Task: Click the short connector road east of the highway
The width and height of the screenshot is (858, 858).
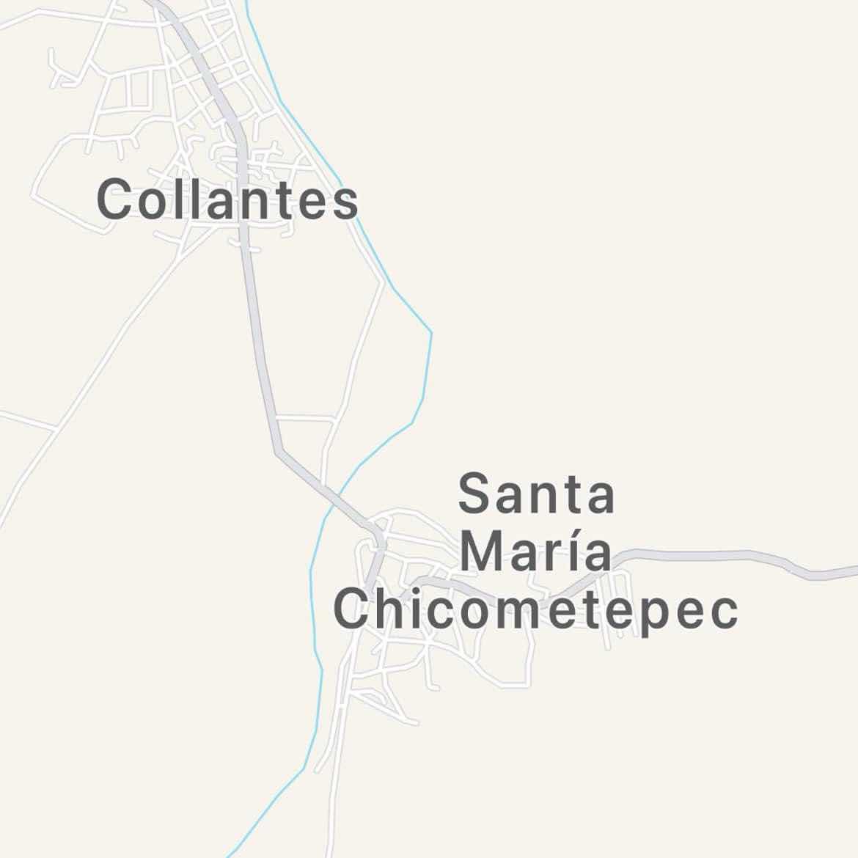Action: coord(305,418)
